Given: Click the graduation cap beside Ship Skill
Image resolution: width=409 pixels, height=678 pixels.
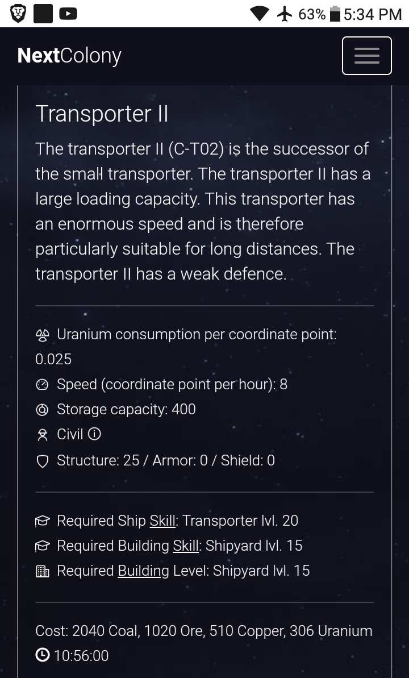Looking at the screenshot, I should tap(43, 521).
